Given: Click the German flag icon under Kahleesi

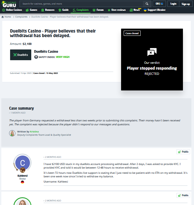Looking at the screenshot, I should click(22, 182).
